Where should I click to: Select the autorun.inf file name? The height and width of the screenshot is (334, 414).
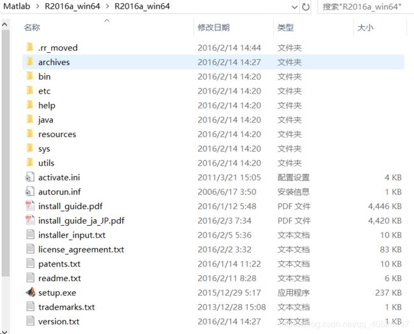point(59,192)
